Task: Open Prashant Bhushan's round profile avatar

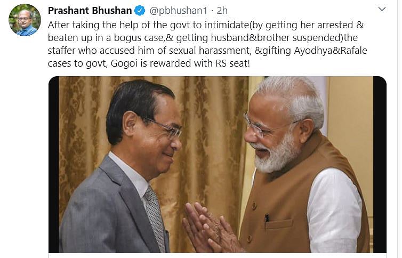Action: pos(25,20)
